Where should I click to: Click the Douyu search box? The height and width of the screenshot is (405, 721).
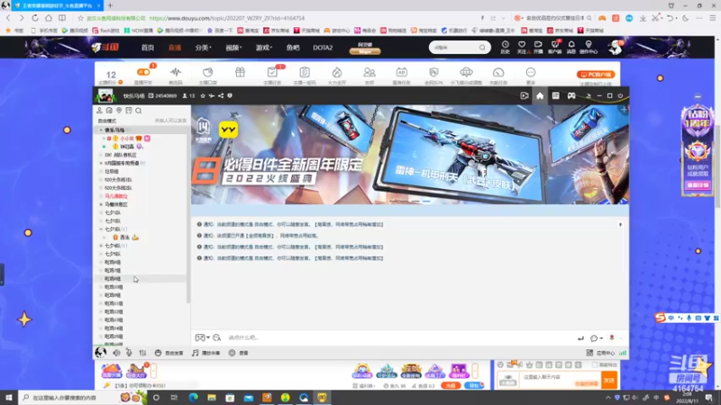click(460, 48)
